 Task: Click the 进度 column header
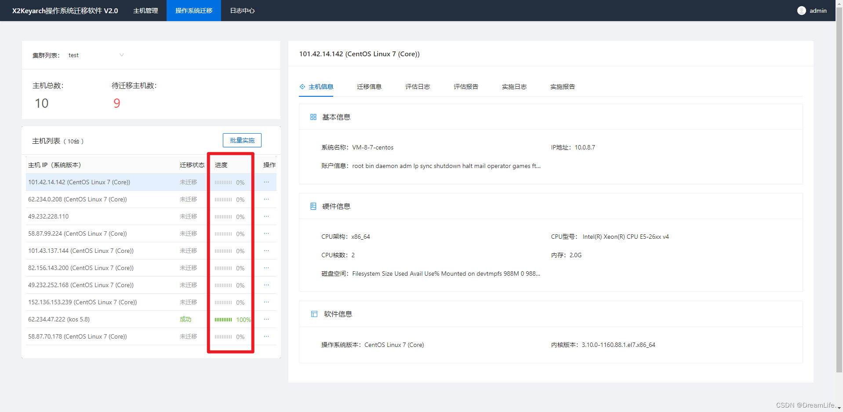coord(221,165)
